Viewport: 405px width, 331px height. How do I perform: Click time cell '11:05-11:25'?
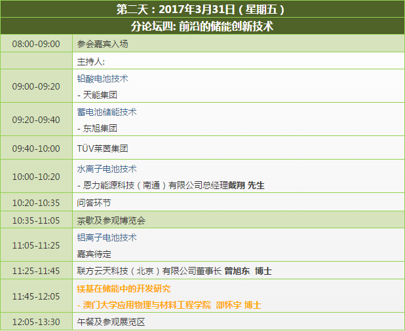36,245
